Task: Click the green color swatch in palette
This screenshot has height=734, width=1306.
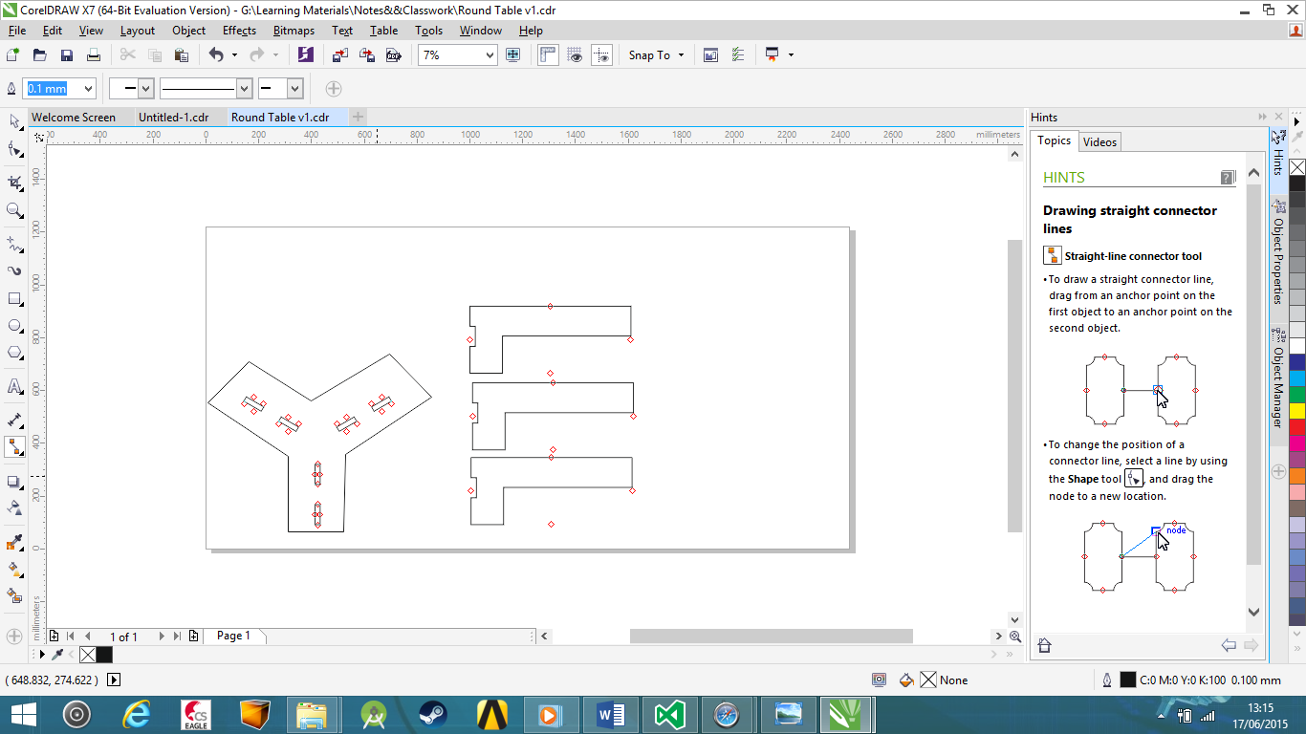Action: tap(1297, 395)
